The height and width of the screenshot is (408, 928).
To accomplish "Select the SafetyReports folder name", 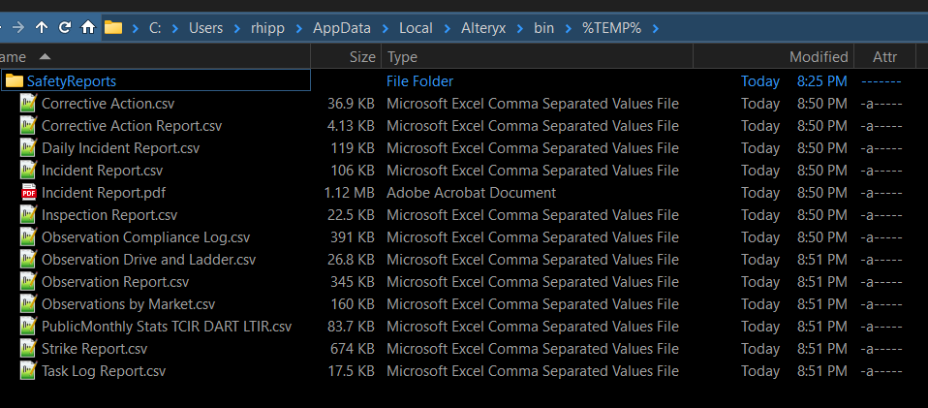I will [72, 81].
